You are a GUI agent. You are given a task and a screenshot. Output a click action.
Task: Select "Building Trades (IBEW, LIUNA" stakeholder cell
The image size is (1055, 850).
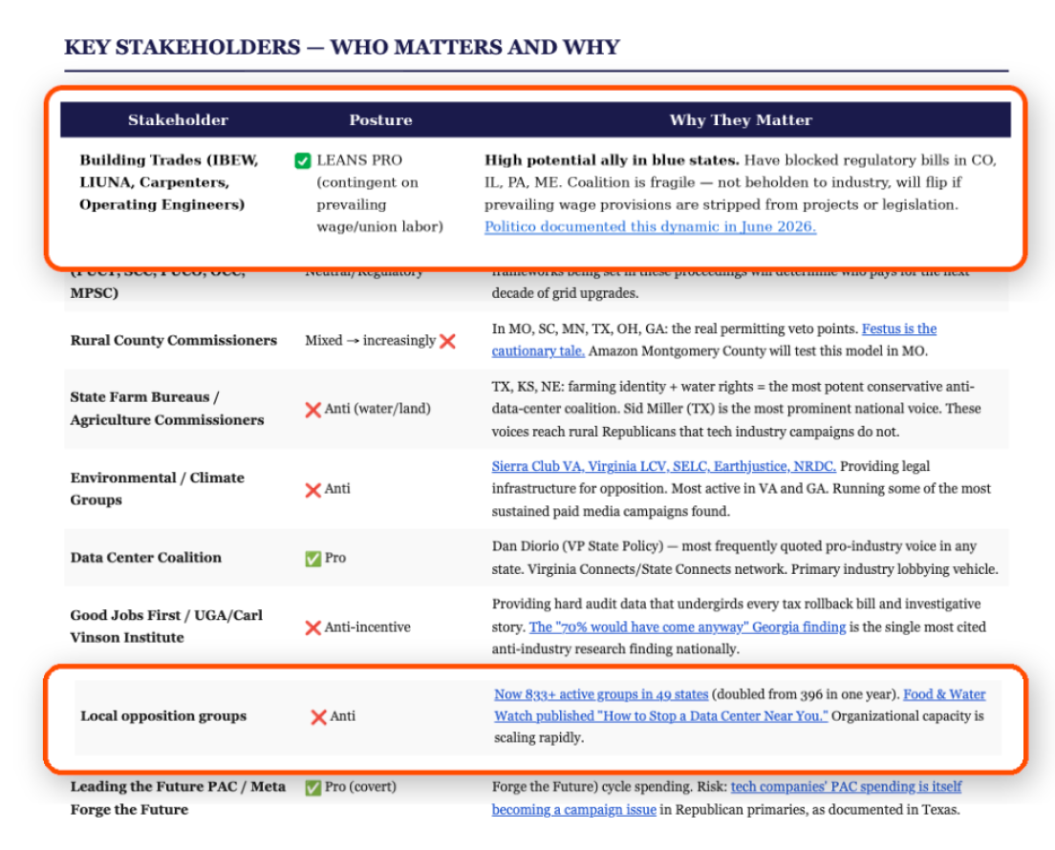tap(169, 182)
